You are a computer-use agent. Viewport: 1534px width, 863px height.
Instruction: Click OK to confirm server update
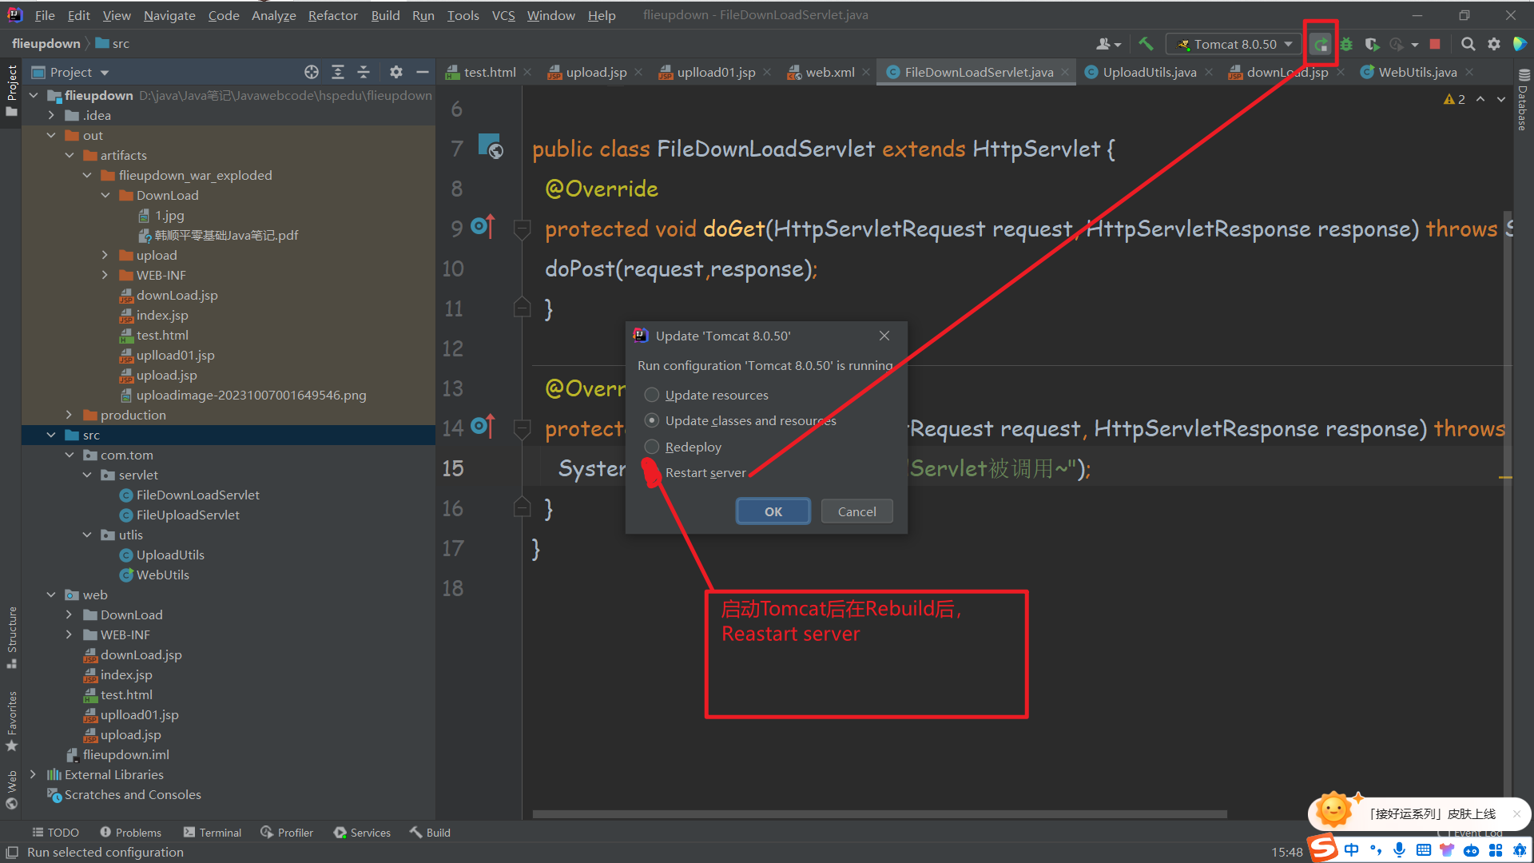coord(773,511)
